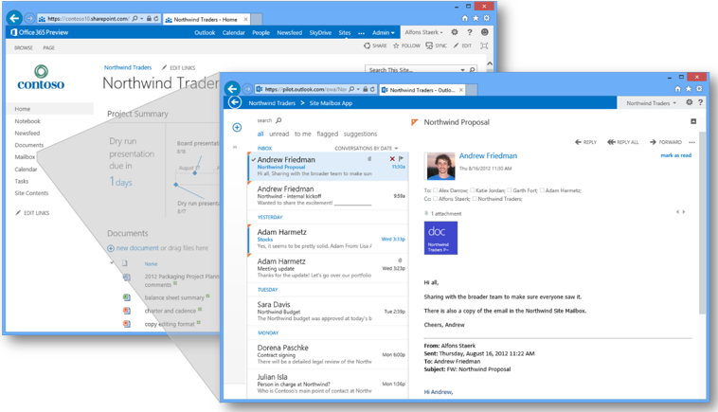The width and height of the screenshot is (718, 412).
Task: Click Follow star in SharePoint toolbar
Action: [x=406, y=45]
